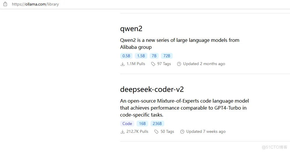Click the "1.1M Pulls" text

tap(136, 64)
